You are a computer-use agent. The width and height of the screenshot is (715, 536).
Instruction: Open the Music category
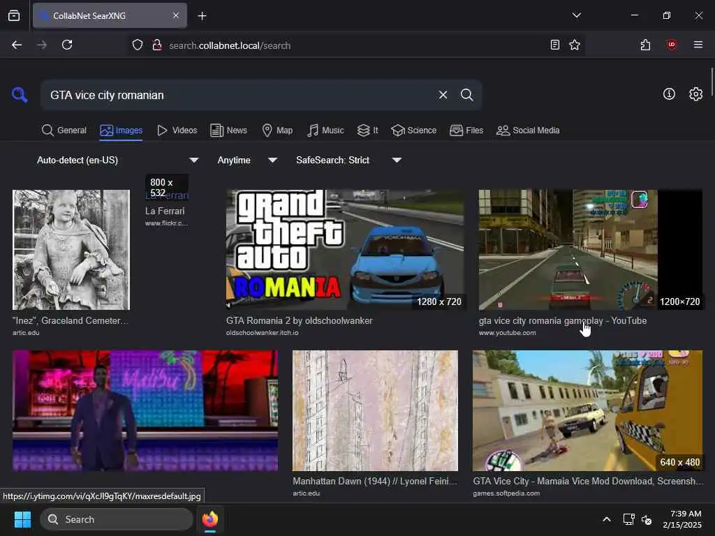pyautogui.click(x=325, y=131)
